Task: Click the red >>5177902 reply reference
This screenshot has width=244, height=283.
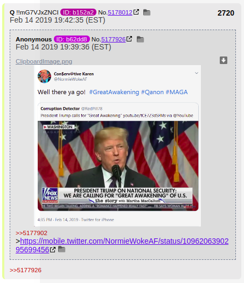Action: tap(31, 233)
